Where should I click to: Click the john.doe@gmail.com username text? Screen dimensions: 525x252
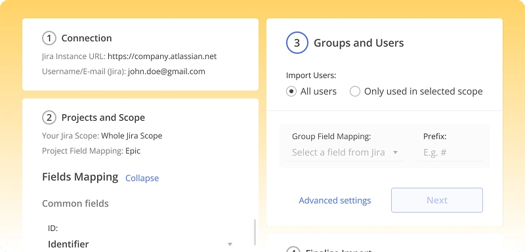pyautogui.click(x=167, y=72)
